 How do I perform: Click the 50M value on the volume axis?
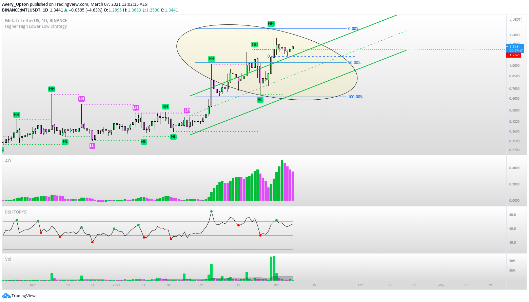[512, 261]
